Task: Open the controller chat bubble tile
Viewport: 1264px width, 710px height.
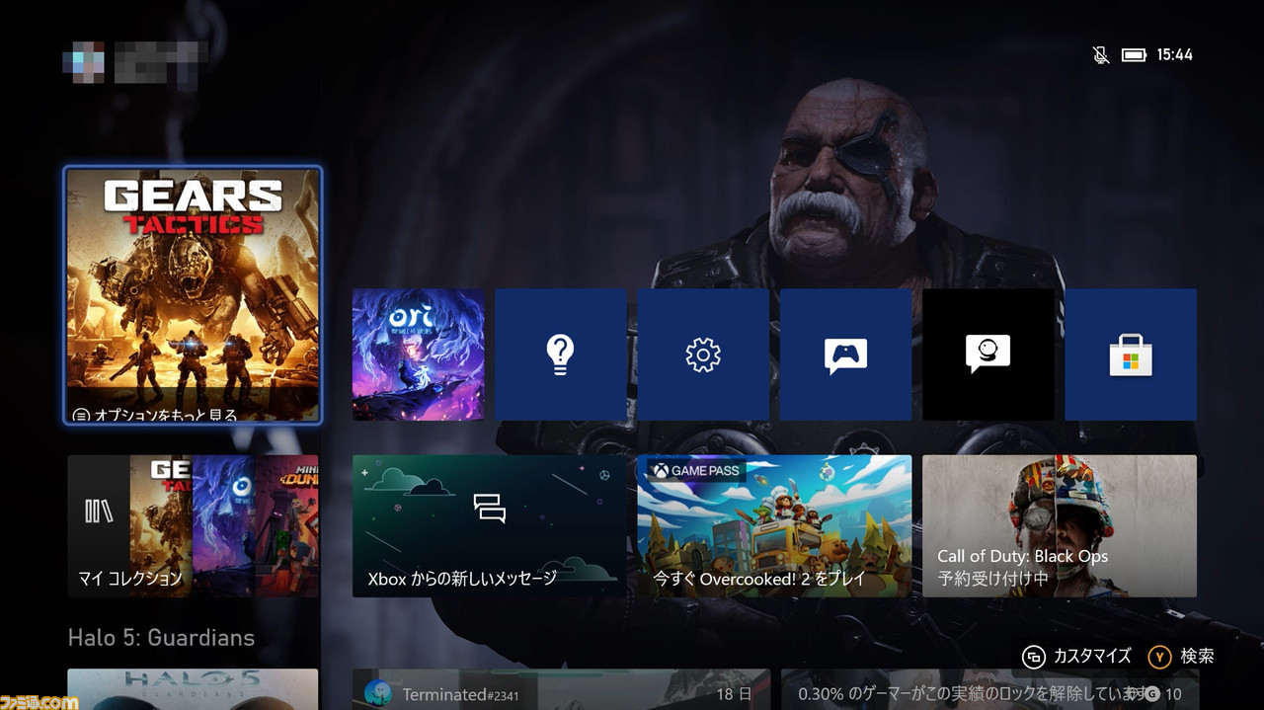Action: tap(845, 355)
